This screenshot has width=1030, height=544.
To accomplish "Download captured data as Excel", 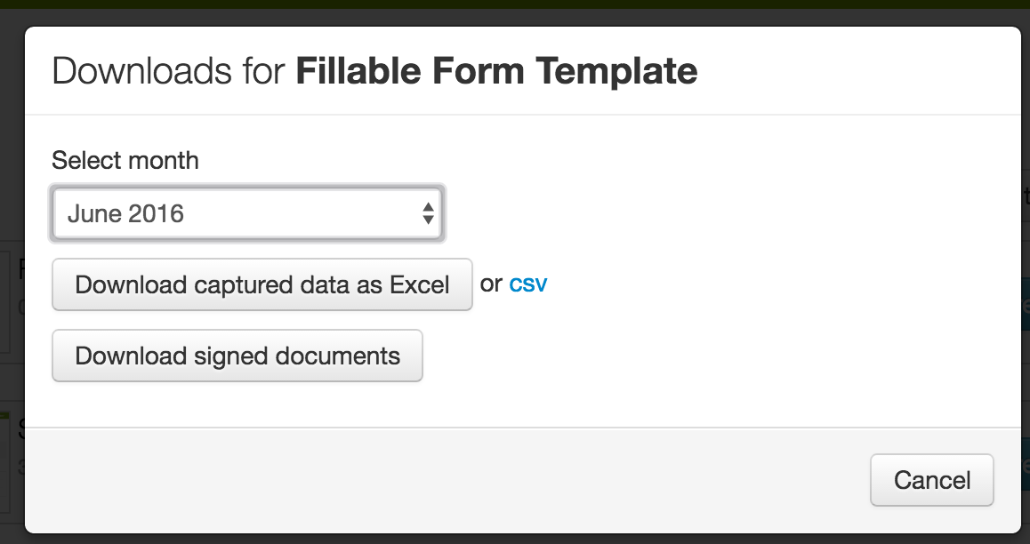I will point(262,284).
